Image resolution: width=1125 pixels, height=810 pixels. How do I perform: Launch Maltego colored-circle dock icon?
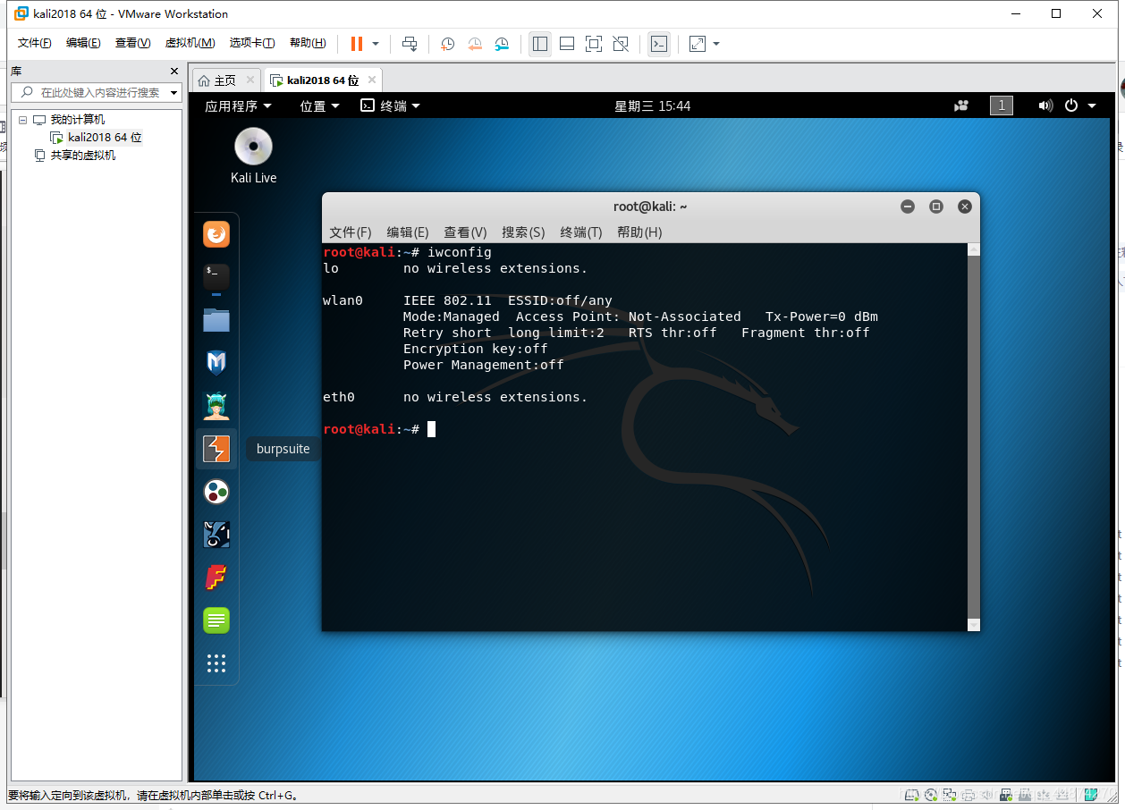[x=216, y=492]
